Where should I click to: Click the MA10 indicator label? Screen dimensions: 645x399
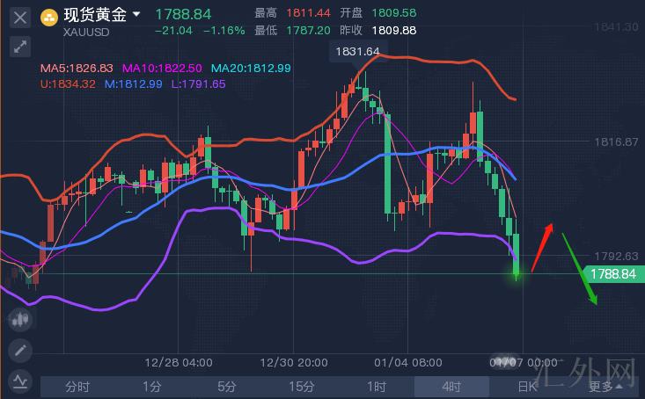click(x=163, y=68)
